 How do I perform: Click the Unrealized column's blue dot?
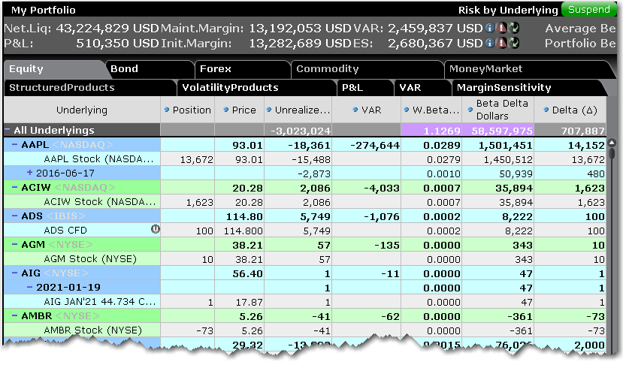pos(269,110)
